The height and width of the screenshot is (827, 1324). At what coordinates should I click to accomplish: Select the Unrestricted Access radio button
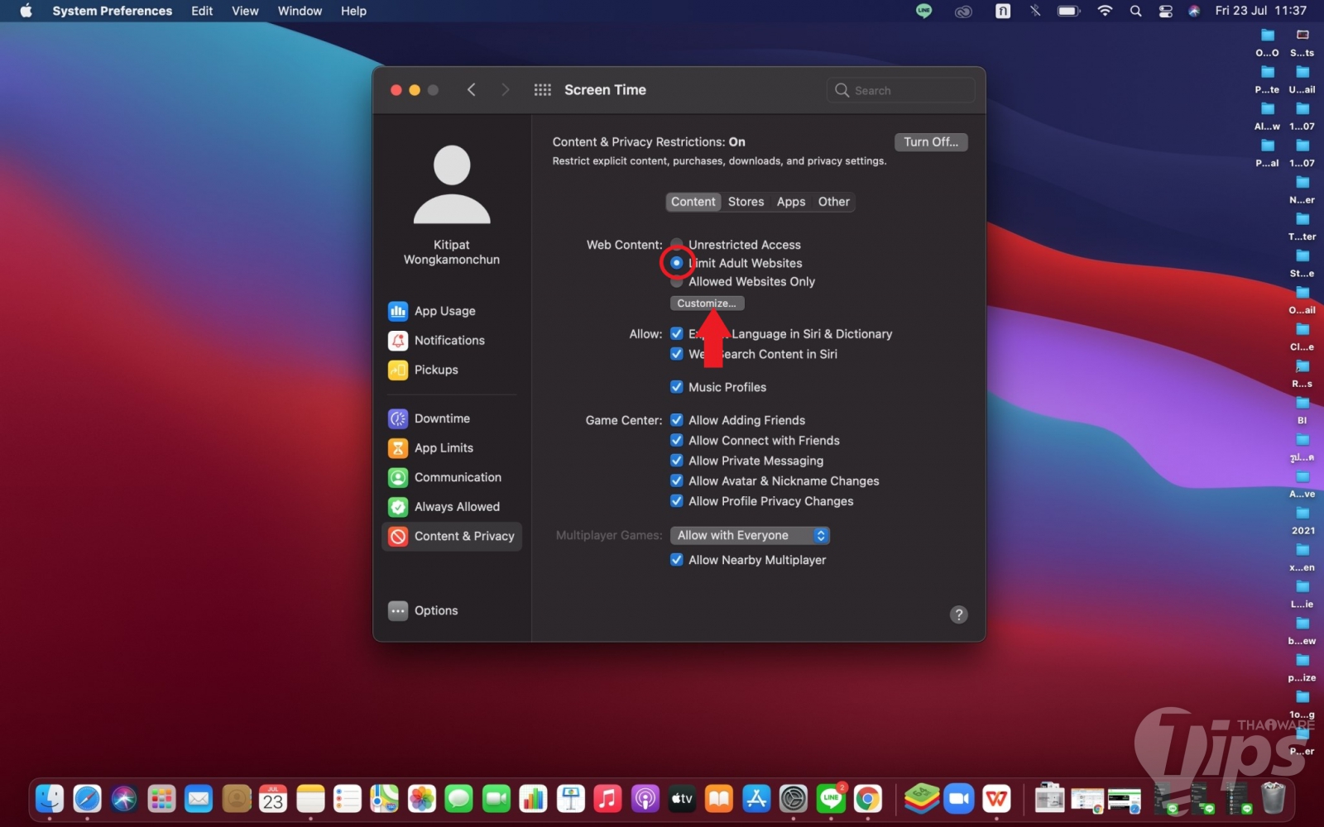coord(677,244)
